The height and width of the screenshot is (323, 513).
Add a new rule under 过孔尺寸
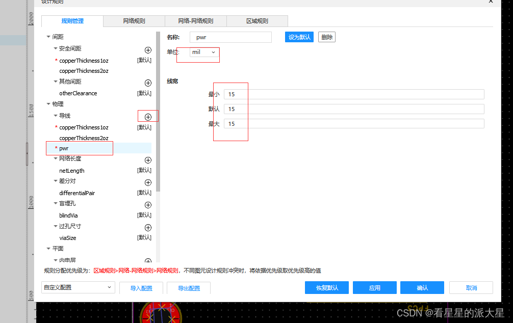[x=148, y=228]
